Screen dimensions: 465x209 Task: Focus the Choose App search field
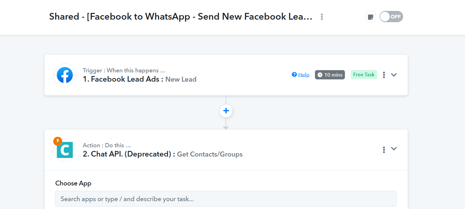coord(226,199)
